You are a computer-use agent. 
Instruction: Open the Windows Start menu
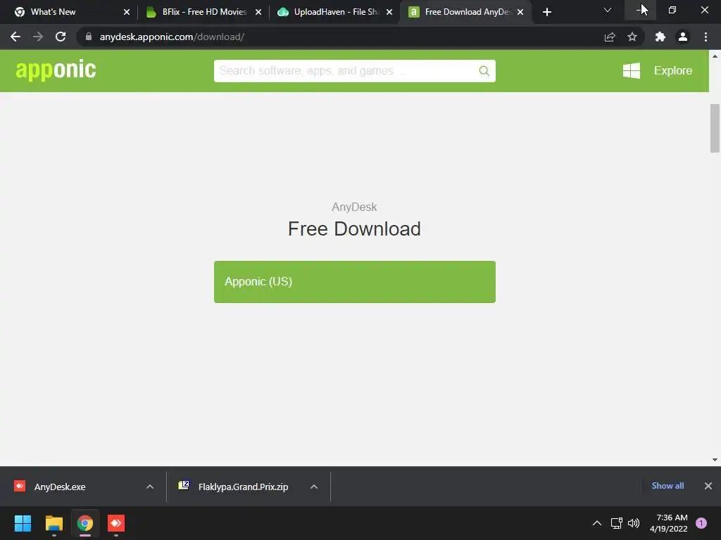pyautogui.click(x=23, y=523)
